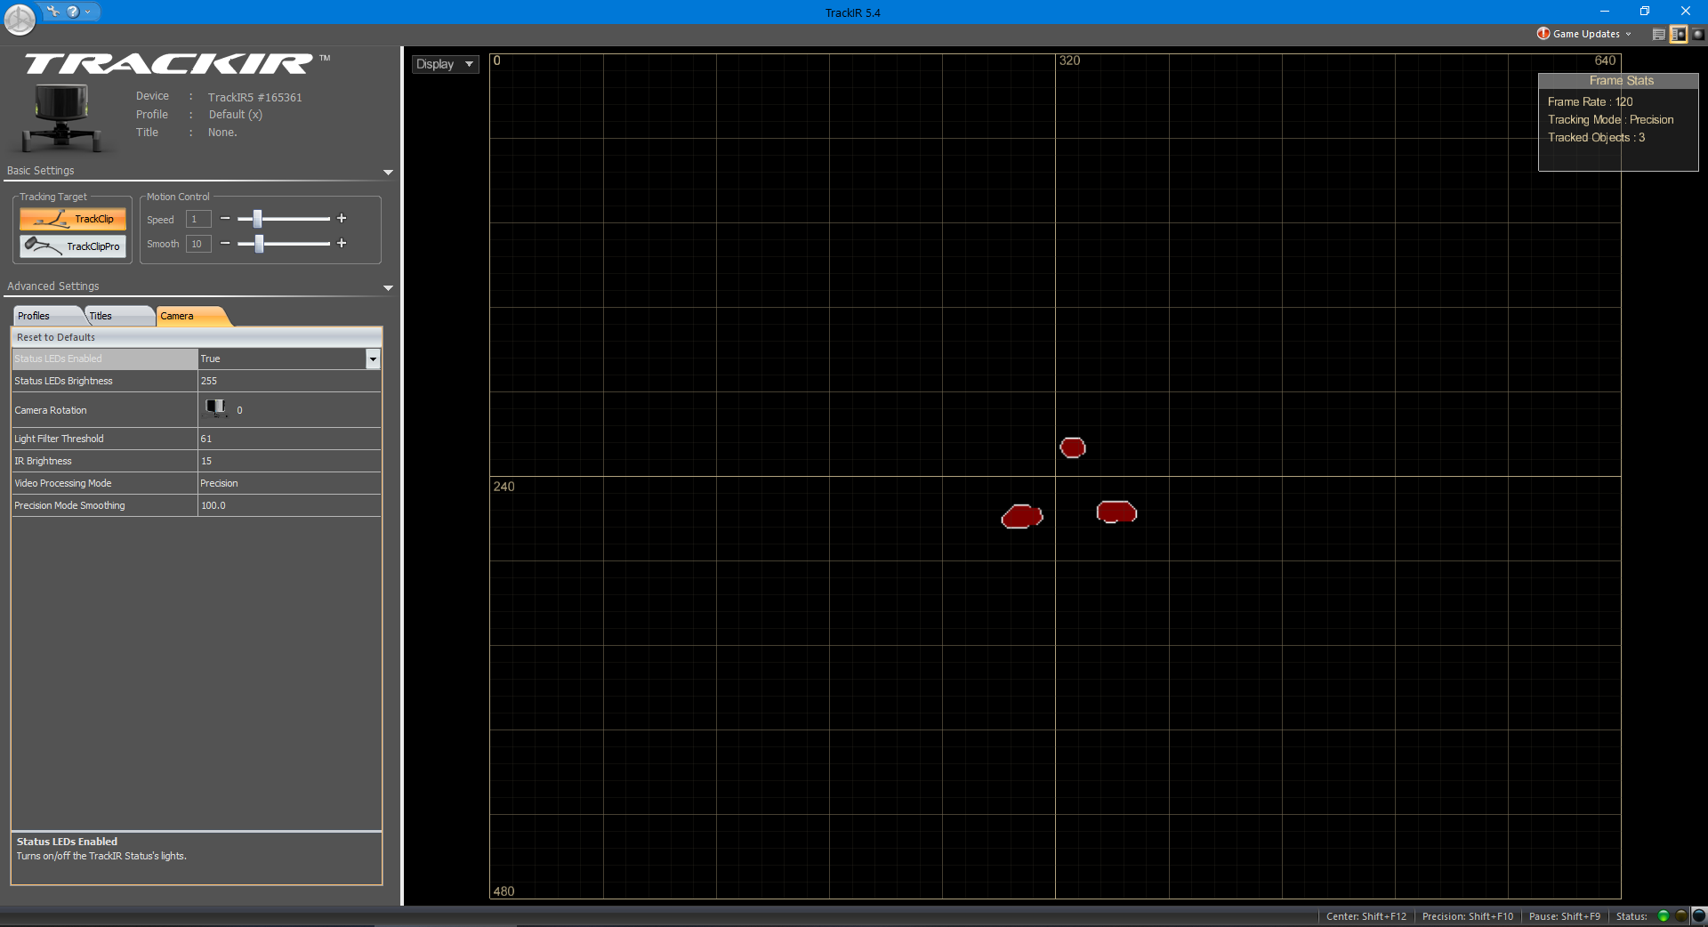Click the top tracked red blob

[x=1073, y=447]
